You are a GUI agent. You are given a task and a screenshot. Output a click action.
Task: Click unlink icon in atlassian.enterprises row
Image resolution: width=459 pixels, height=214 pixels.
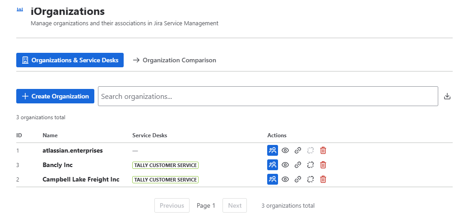coord(311,150)
